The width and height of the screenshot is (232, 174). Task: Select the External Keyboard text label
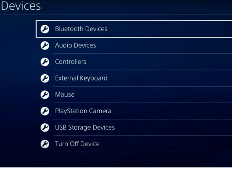pyautogui.click(x=81, y=78)
